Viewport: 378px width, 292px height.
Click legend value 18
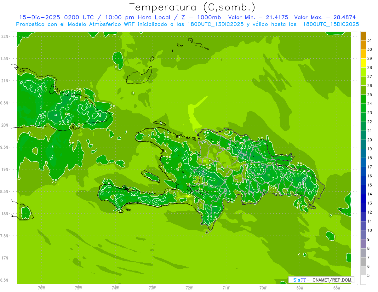click(370, 158)
